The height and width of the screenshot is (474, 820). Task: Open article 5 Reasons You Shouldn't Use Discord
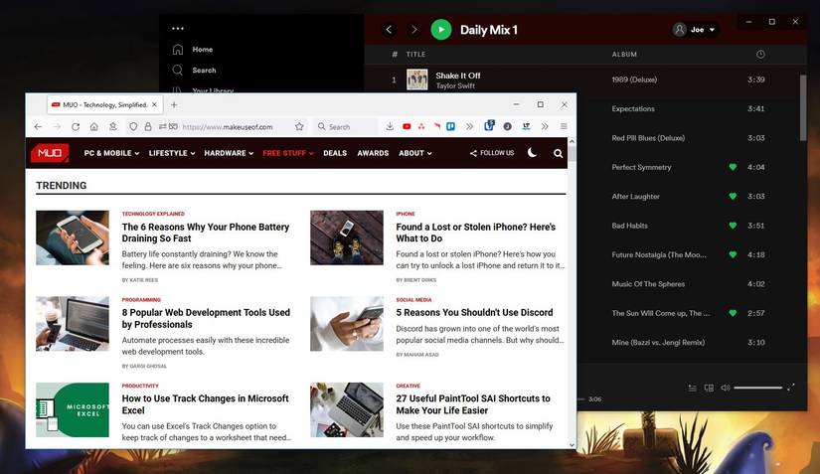click(x=474, y=312)
